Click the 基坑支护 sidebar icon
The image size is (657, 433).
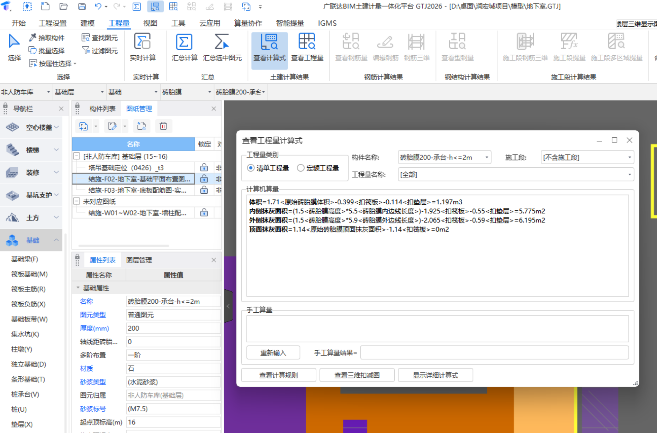(12, 195)
